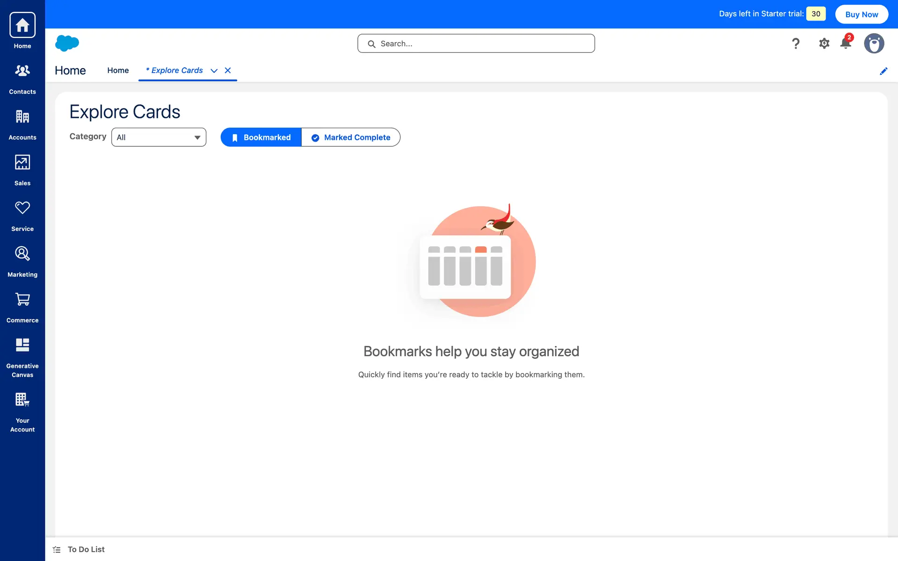The height and width of the screenshot is (561, 898).
Task: Open the help question mark
Action: [796, 43]
